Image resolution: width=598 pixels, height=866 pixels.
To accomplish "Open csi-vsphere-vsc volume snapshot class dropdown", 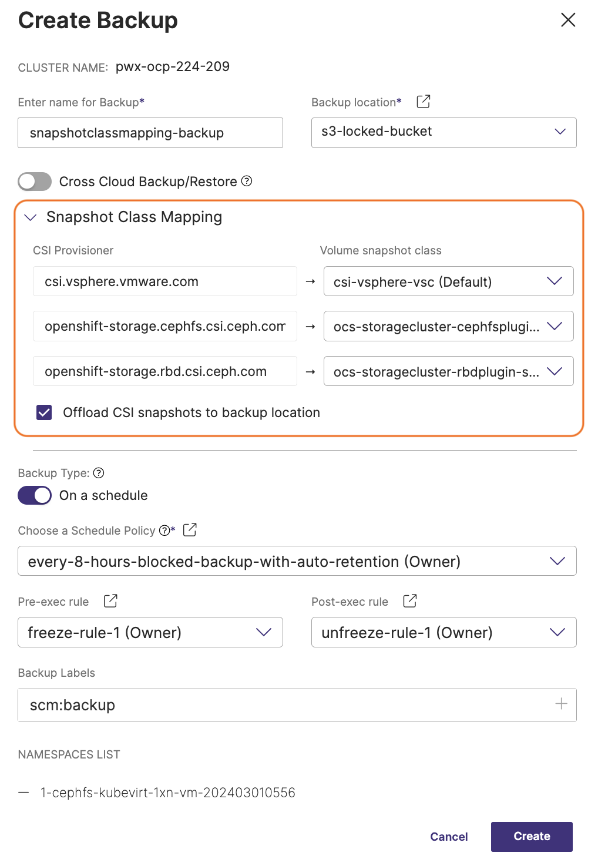I will click(448, 281).
